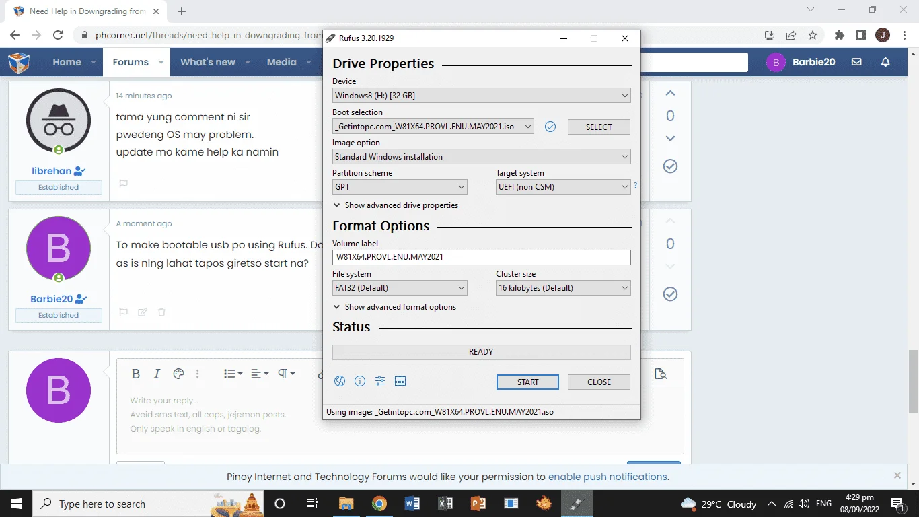
Task: Dismiss the push notification banner
Action: [897, 475]
